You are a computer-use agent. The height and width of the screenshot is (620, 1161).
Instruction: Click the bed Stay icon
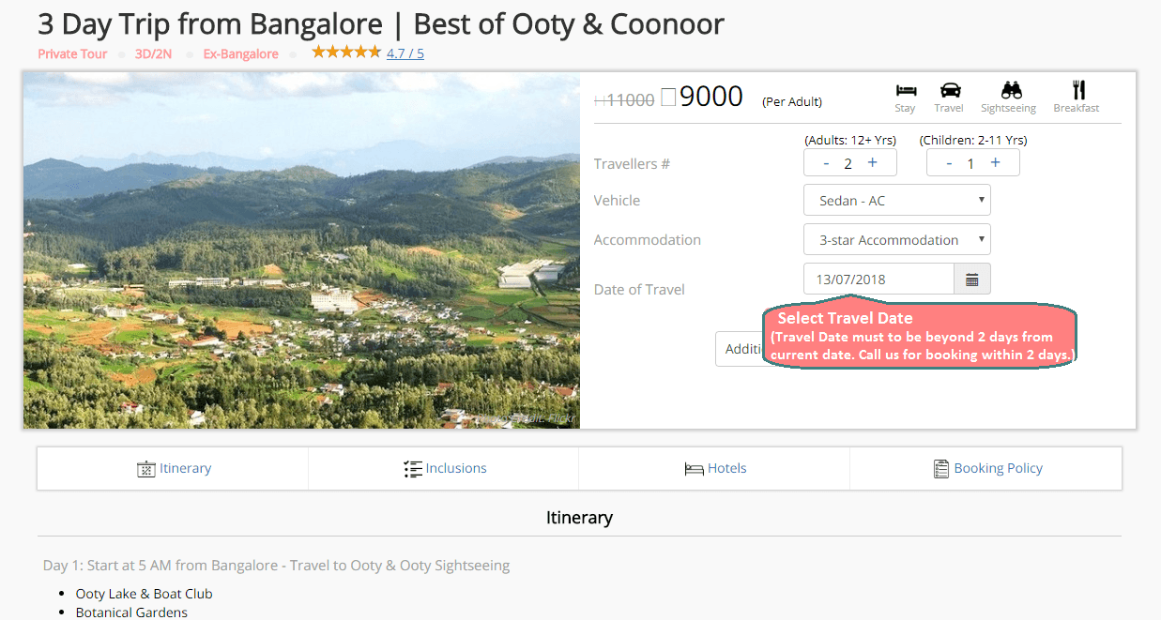pos(906,91)
